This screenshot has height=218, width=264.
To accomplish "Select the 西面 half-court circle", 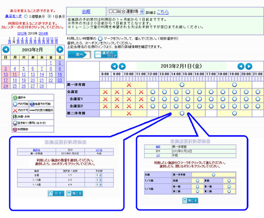I will pyautogui.click(x=197, y=181).
